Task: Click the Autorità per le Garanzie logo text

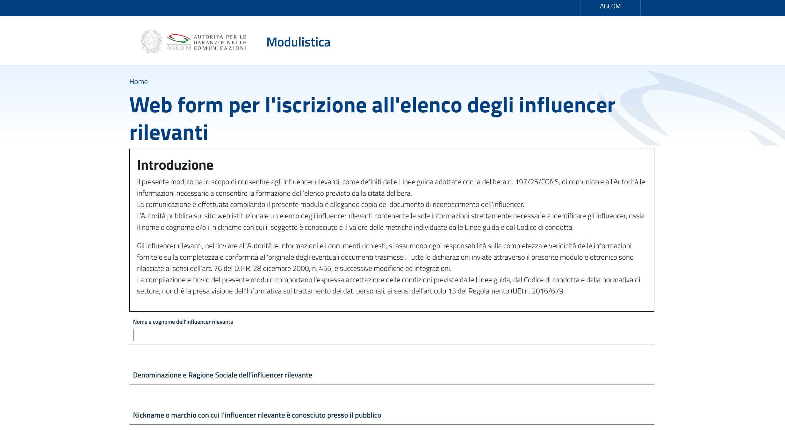Action: coord(220,42)
